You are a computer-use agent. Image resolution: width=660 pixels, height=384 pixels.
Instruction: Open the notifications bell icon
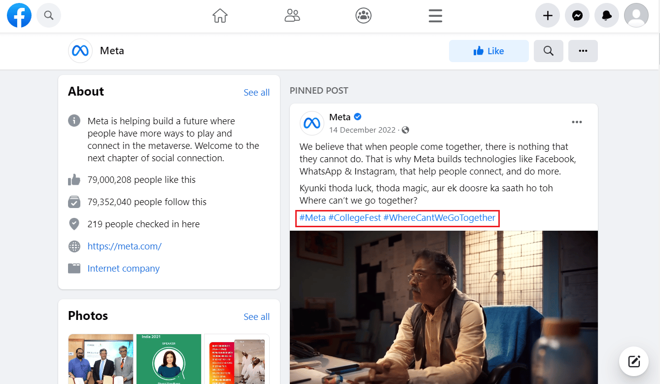pos(607,16)
